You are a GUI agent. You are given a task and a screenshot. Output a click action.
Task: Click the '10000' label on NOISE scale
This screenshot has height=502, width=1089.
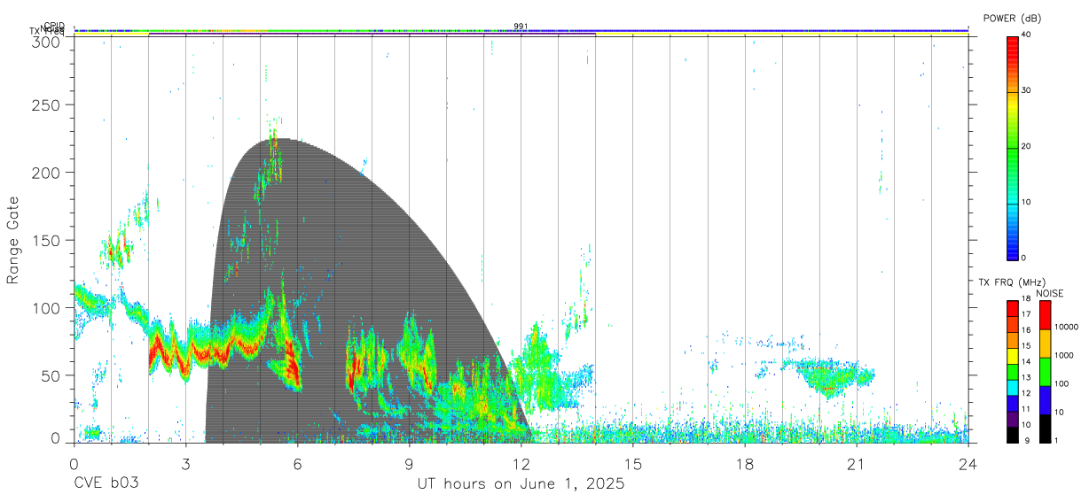click(1066, 327)
